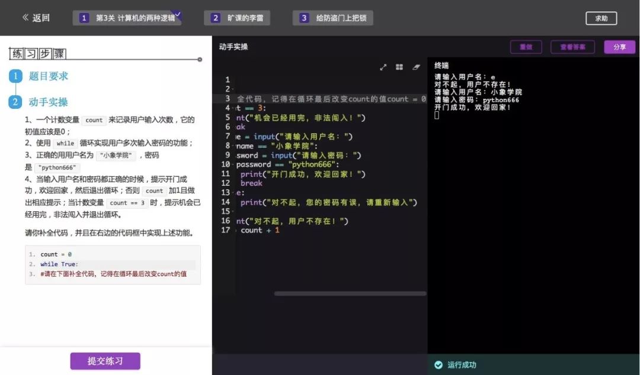
Task: Click the code line 'count + 1'
Action: pos(260,230)
